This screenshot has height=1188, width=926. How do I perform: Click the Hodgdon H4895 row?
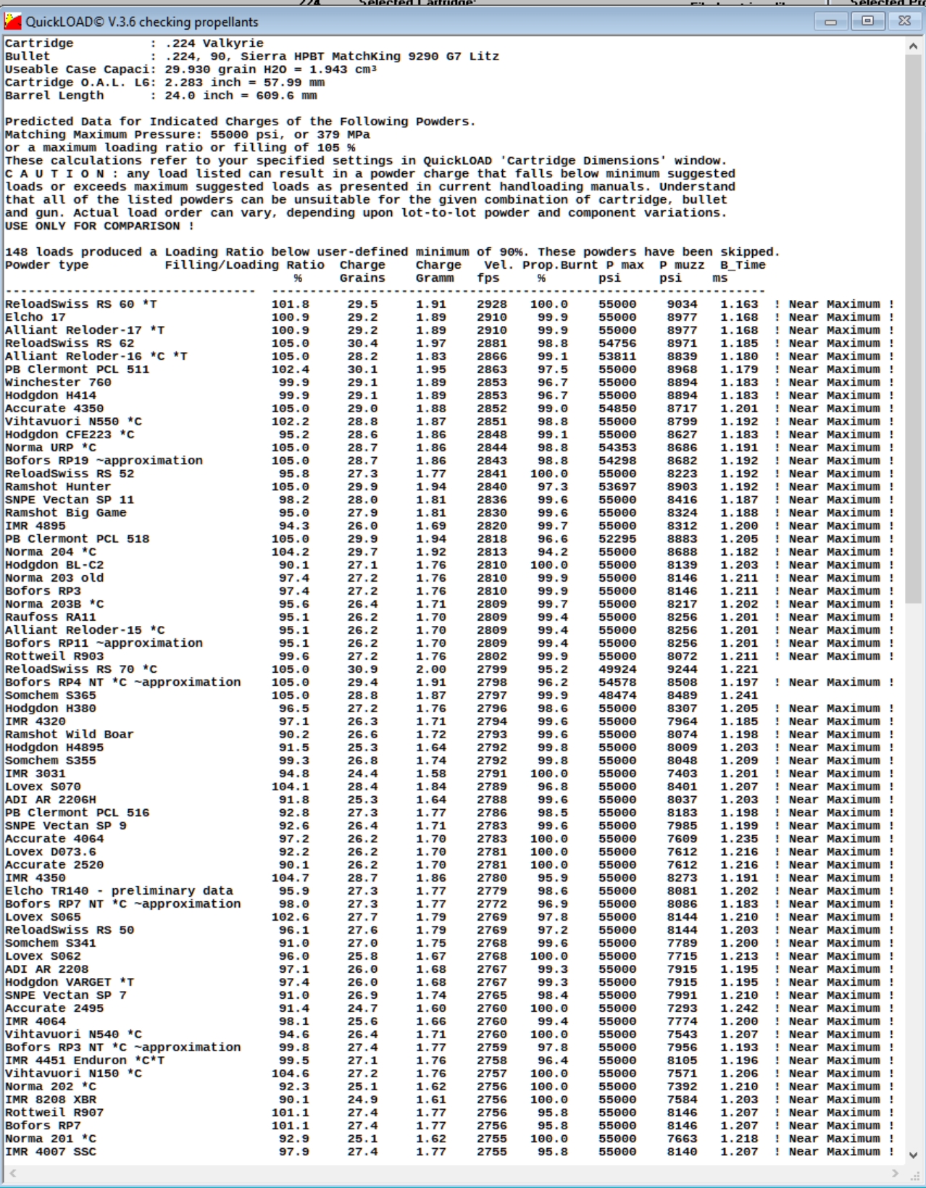[449, 748]
